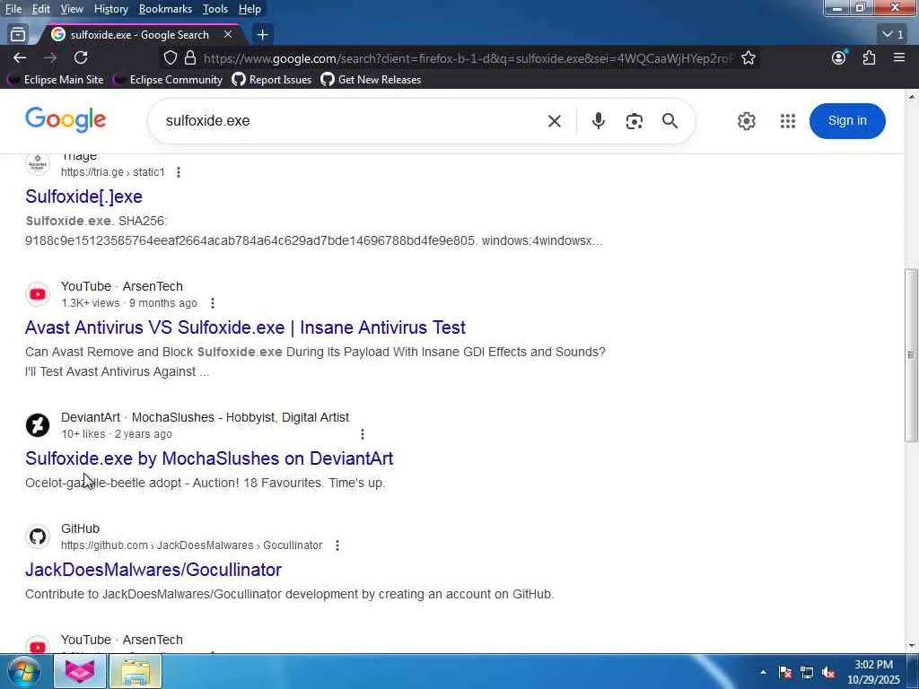This screenshot has width=919, height=689.
Task: Click the URL address bar
Action: point(468,58)
